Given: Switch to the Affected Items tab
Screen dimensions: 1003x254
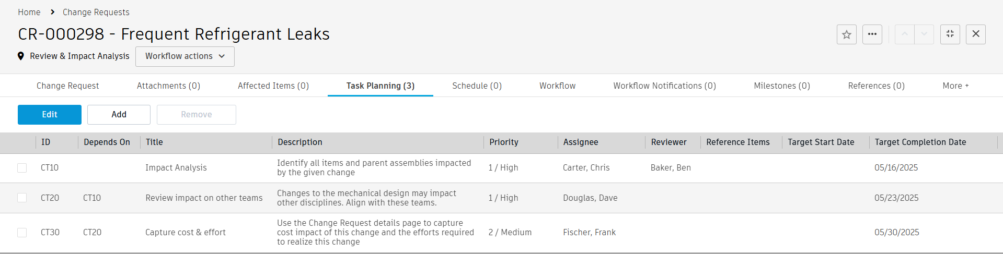Looking at the screenshot, I should (273, 86).
